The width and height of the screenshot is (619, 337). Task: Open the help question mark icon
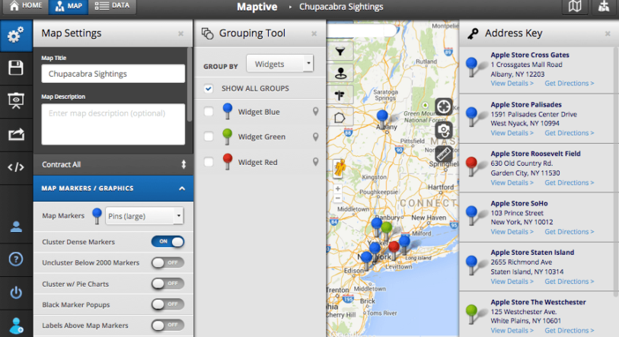tap(16, 259)
